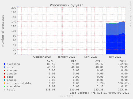Click the 'Last update' timestamp line
This screenshot has height=99, width=133.
pos(100,93)
